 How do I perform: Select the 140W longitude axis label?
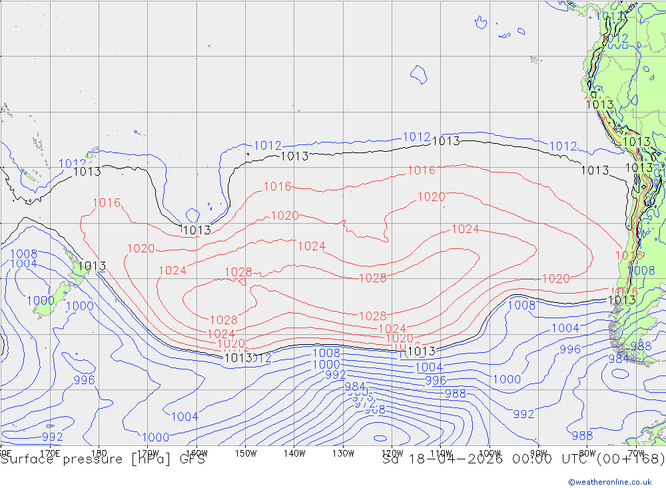click(294, 453)
